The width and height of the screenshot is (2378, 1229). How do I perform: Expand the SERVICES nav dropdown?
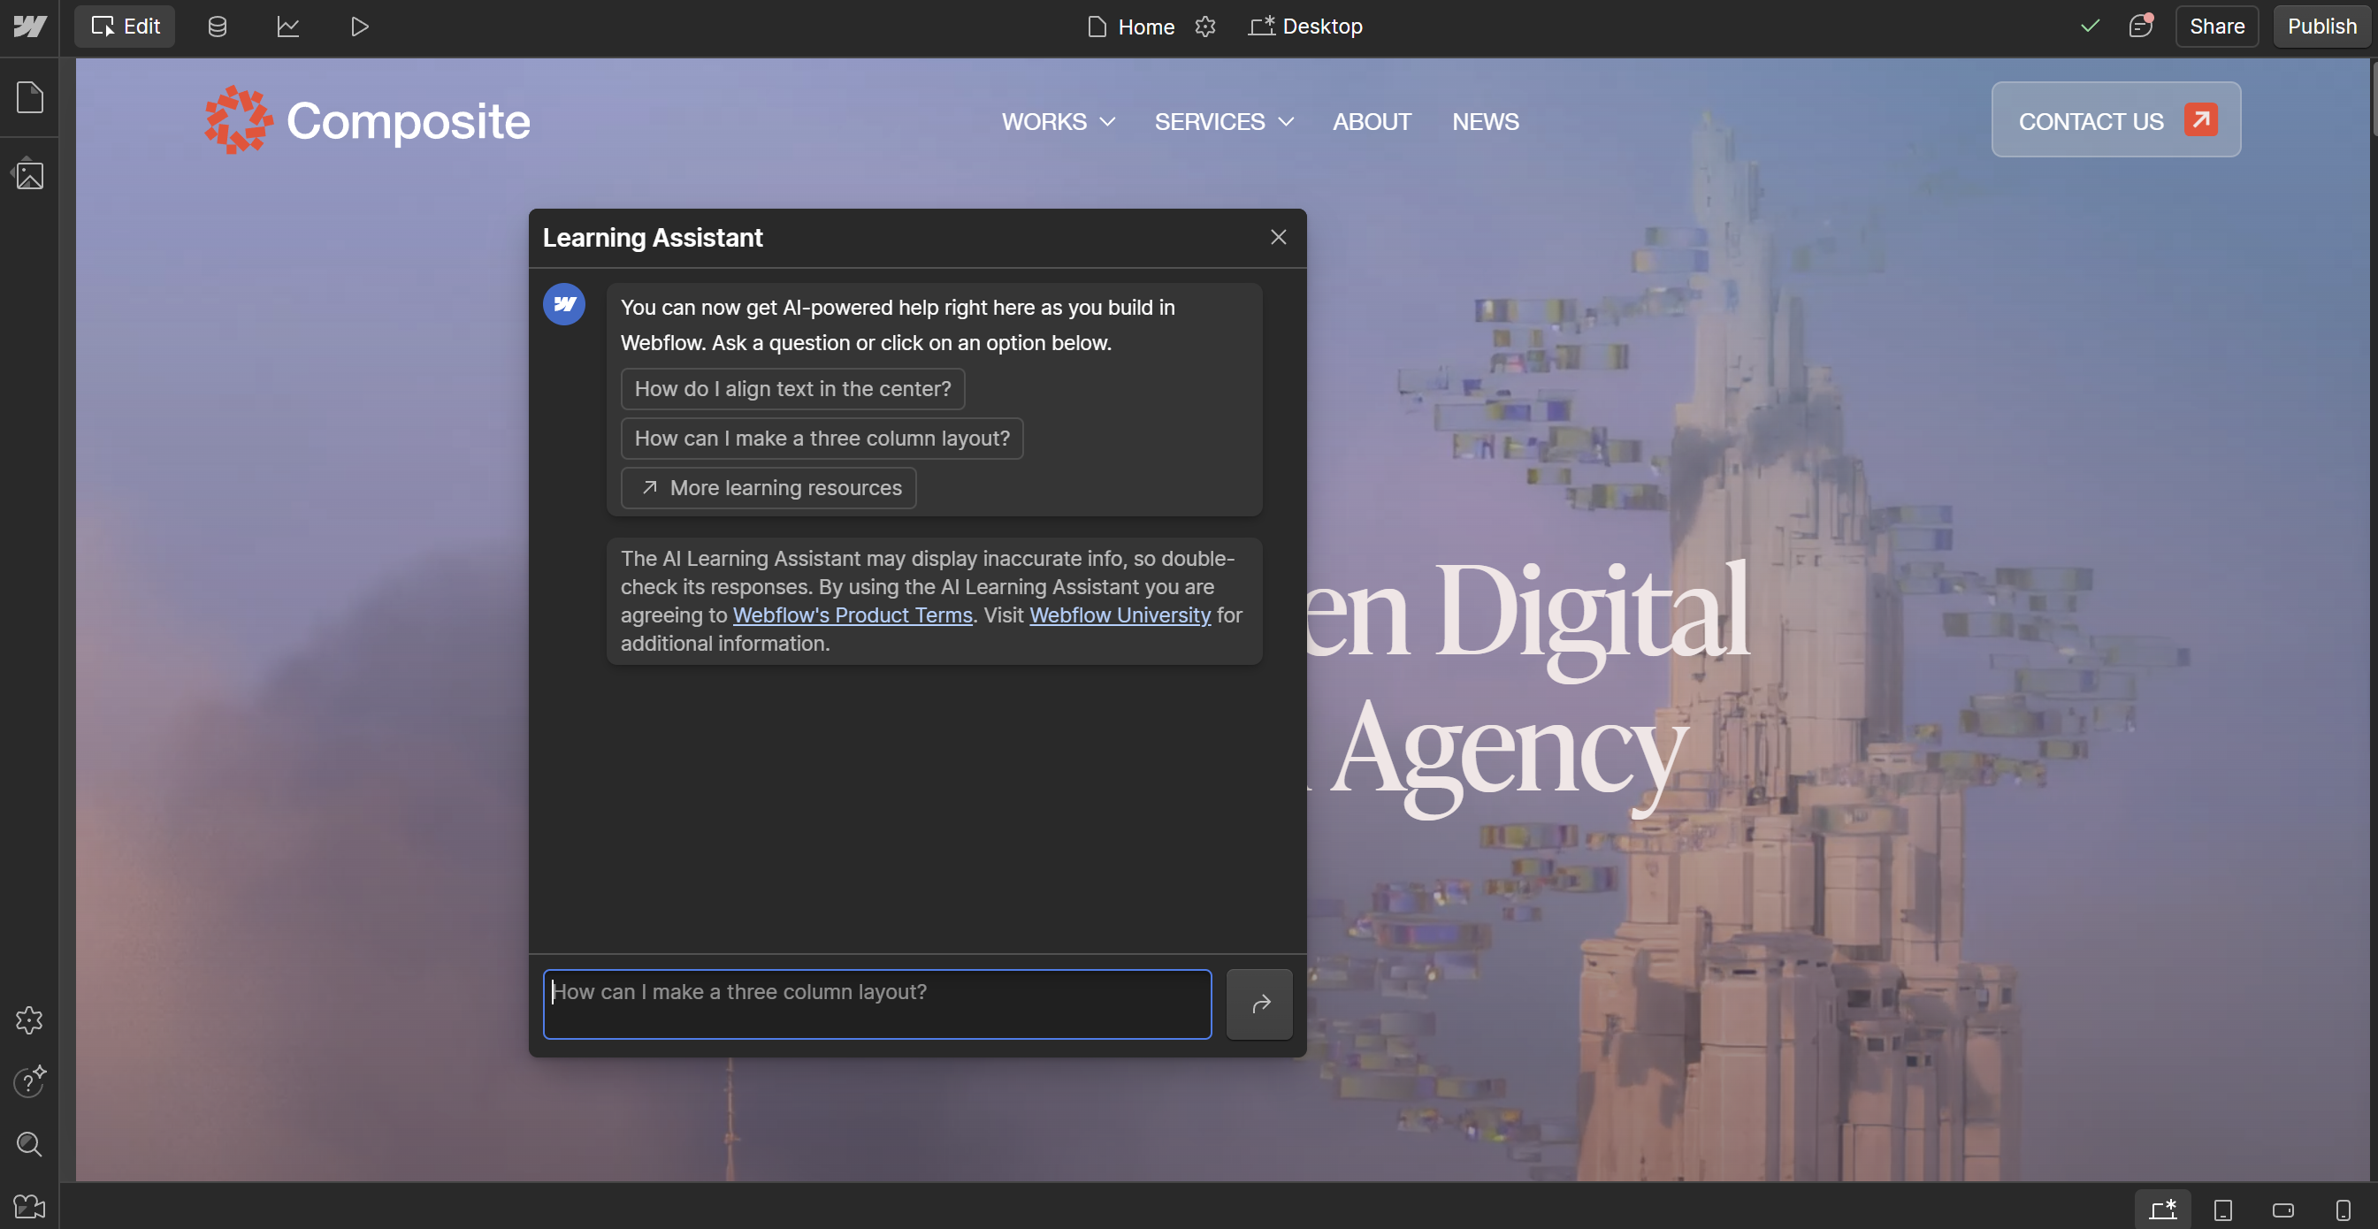tap(1224, 122)
